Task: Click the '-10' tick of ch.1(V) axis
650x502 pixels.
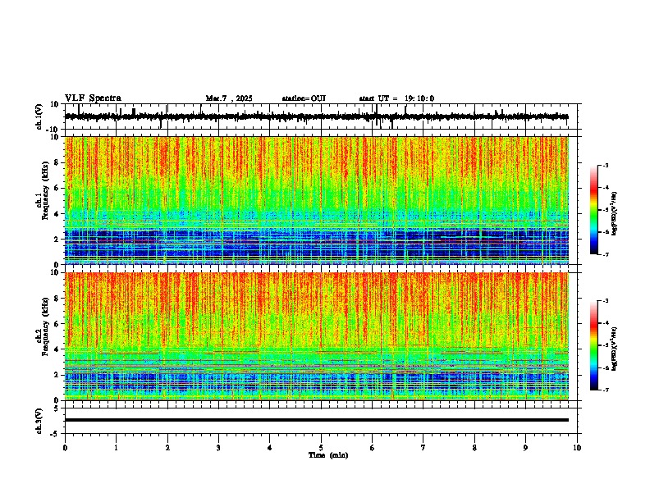Action: (x=53, y=130)
